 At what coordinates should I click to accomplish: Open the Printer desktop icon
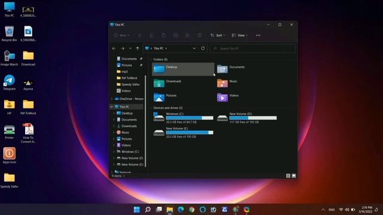click(10, 132)
